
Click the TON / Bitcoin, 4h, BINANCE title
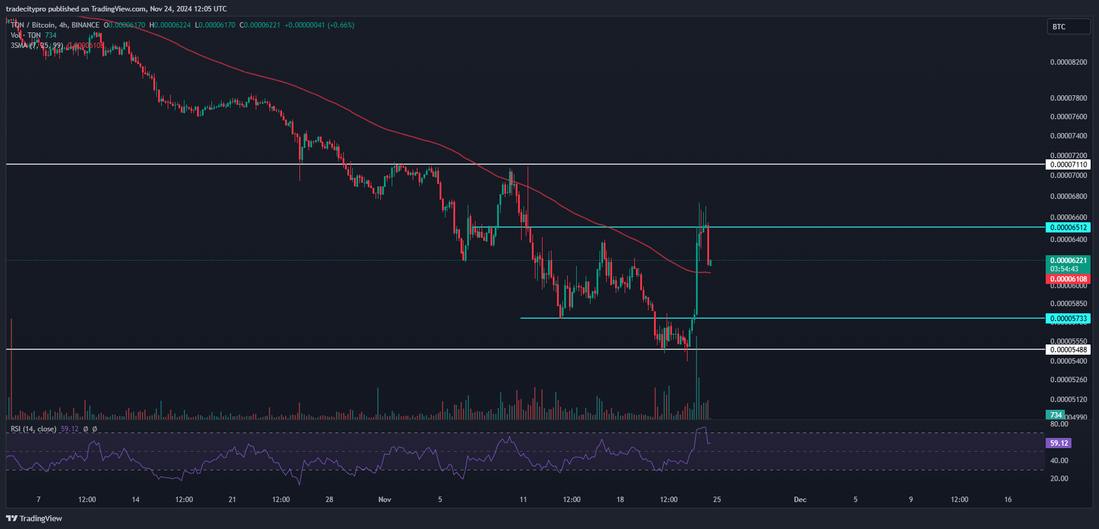pos(55,25)
